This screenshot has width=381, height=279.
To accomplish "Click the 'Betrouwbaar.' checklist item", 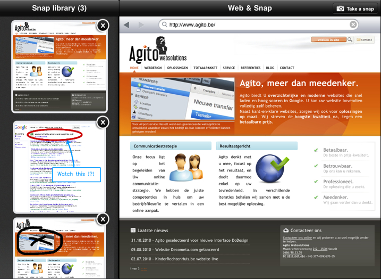I will 338,166.
